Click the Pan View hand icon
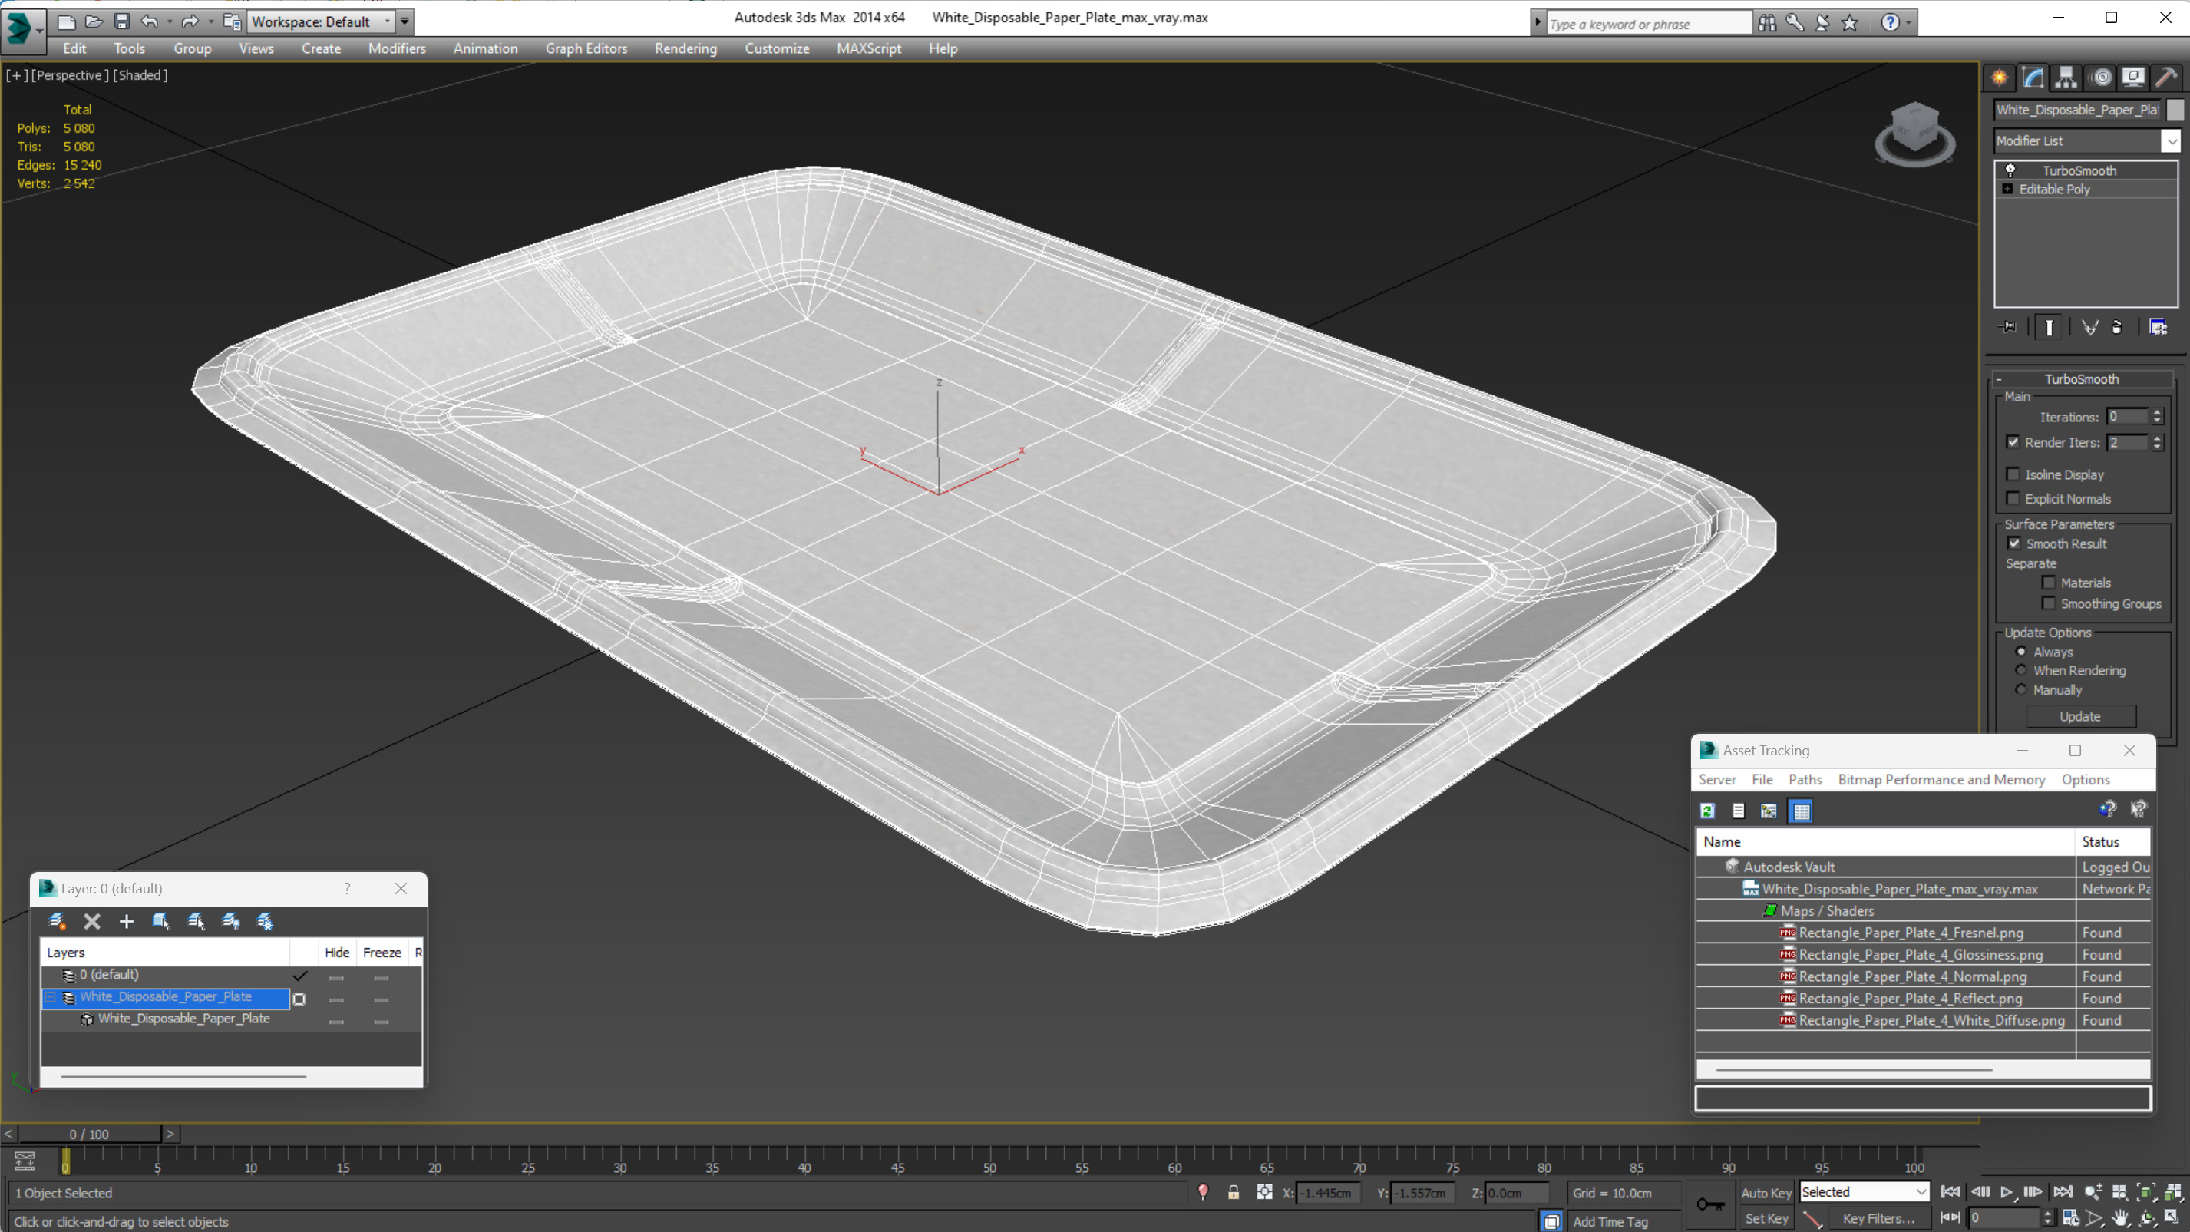The height and width of the screenshot is (1232, 2190). coord(2120,1218)
